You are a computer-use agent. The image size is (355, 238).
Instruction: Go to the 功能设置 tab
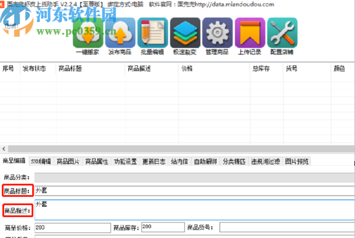126,162
